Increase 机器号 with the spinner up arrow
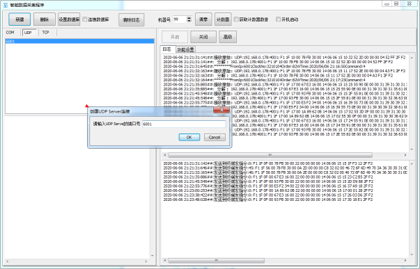Screen dimensions: 420x269 [189, 17]
